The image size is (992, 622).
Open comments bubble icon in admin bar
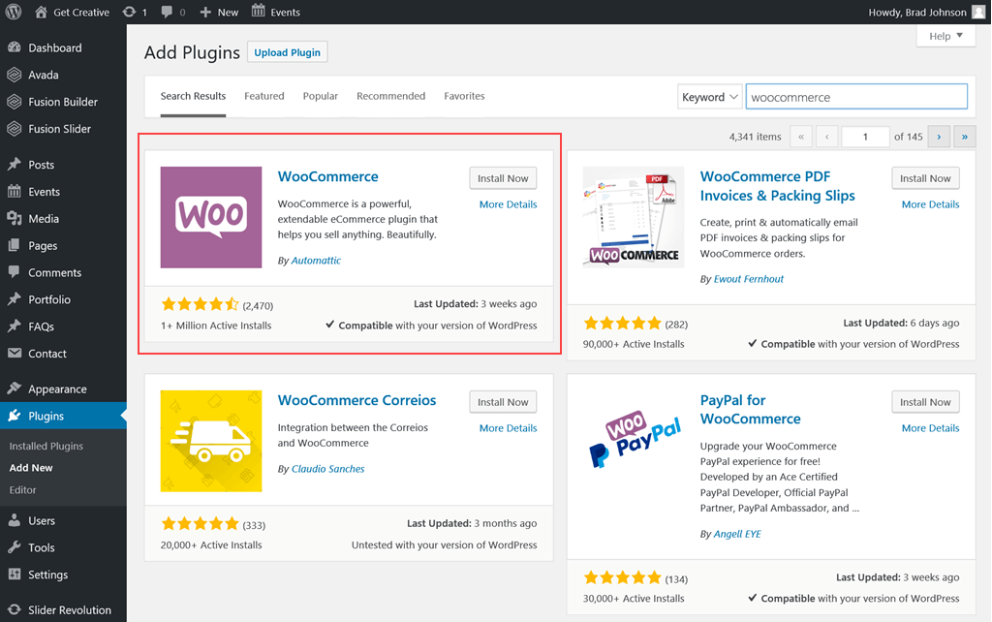tap(167, 12)
